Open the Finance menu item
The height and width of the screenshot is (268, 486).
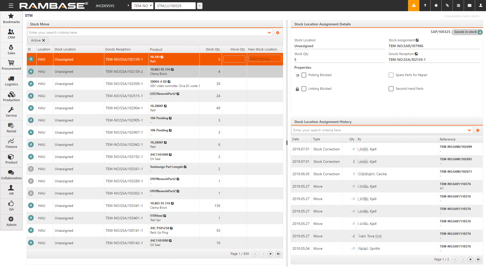click(11, 144)
